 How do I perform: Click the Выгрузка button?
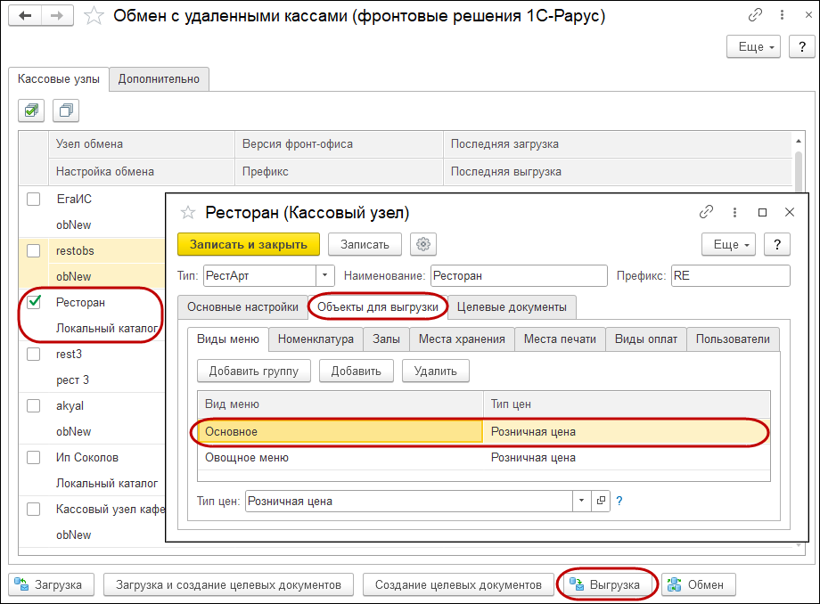click(607, 584)
